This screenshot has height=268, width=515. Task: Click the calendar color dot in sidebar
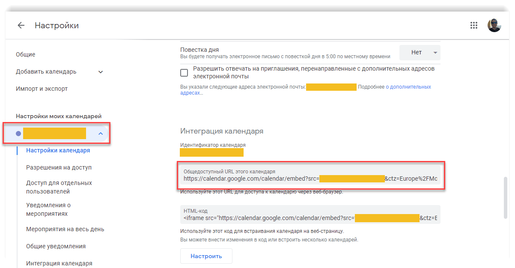tap(18, 134)
